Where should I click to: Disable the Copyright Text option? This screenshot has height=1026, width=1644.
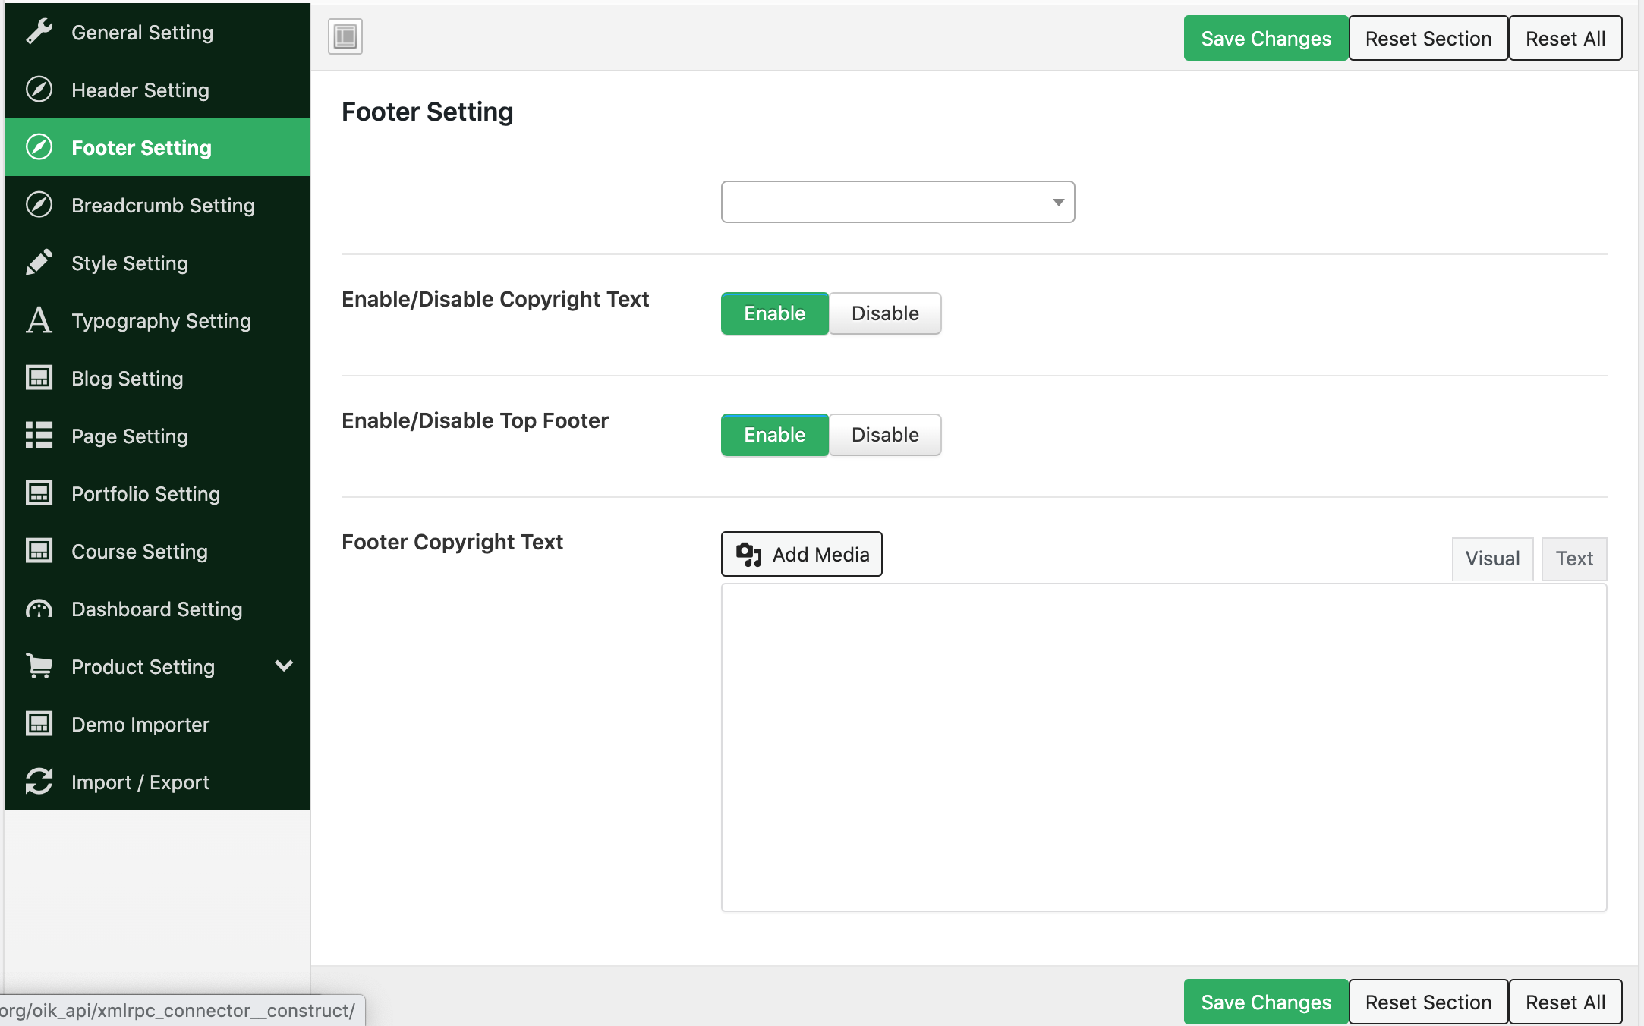click(x=885, y=313)
